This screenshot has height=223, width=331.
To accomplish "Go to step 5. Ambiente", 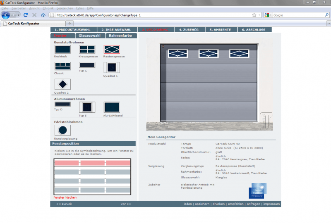I will tap(221, 30).
